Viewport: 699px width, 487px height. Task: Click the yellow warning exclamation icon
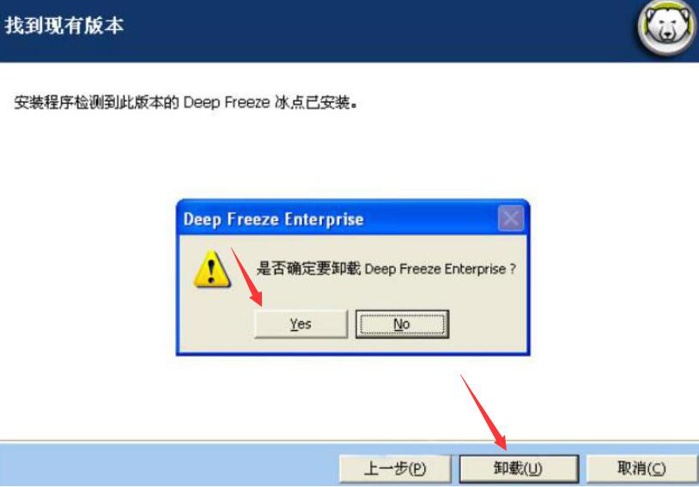pos(212,268)
